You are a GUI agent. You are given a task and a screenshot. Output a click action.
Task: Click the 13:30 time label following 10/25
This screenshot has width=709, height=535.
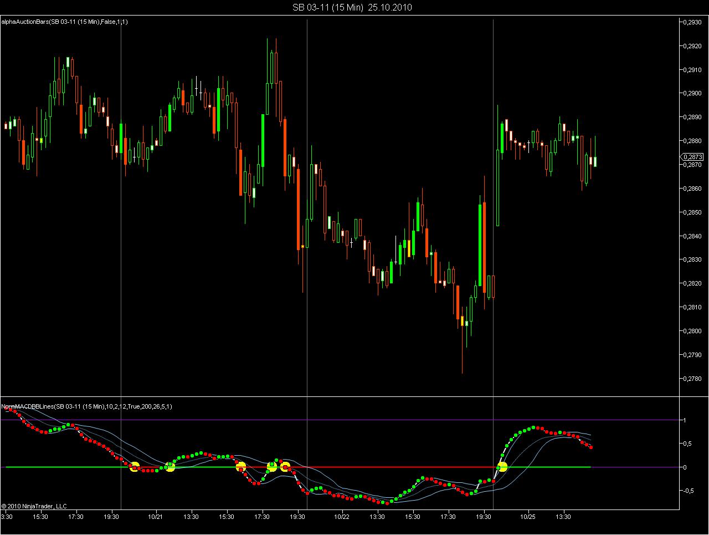click(563, 517)
